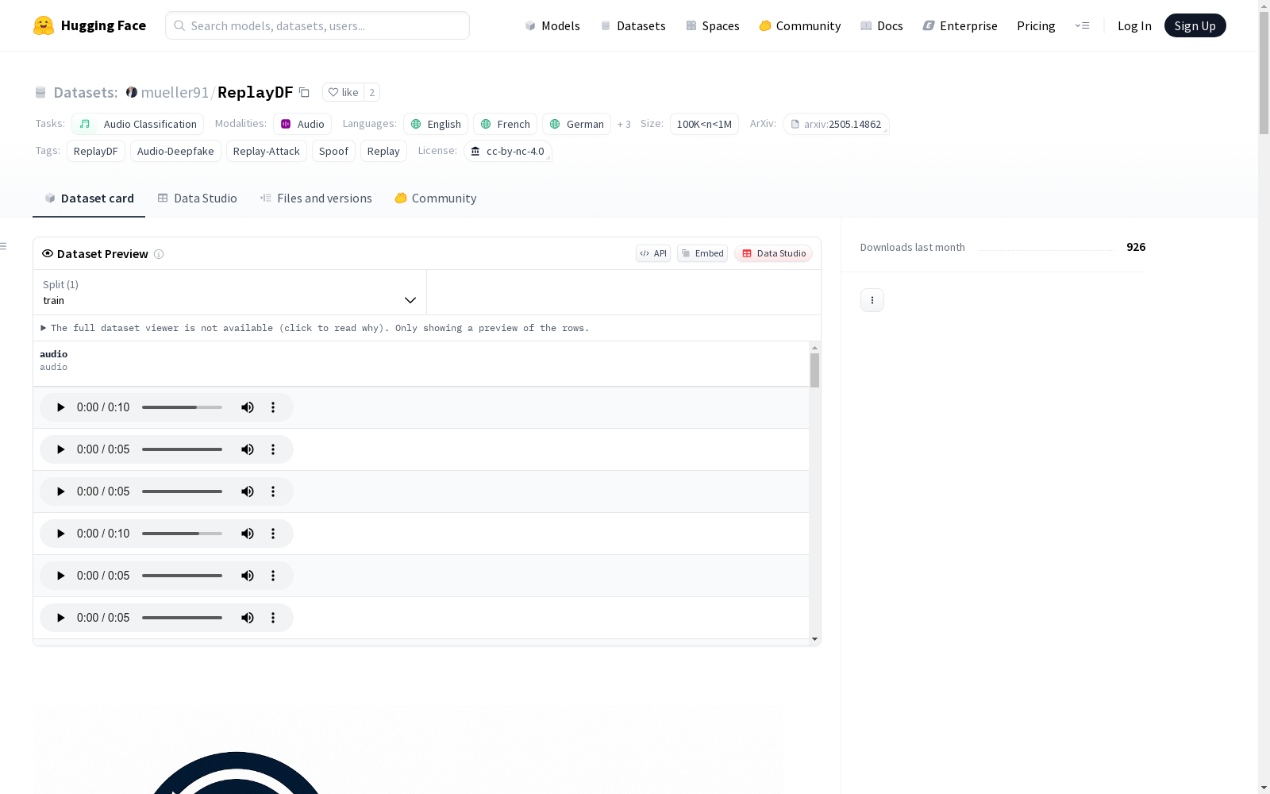Select the French language tag
The height and width of the screenshot is (794, 1270).
pyautogui.click(x=506, y=124)
